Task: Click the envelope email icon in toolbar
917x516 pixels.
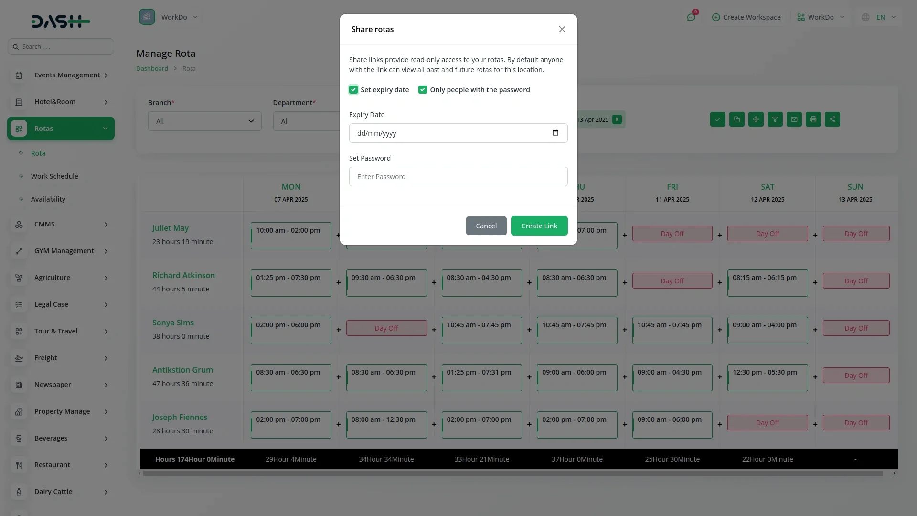Action: click(794, 119)
